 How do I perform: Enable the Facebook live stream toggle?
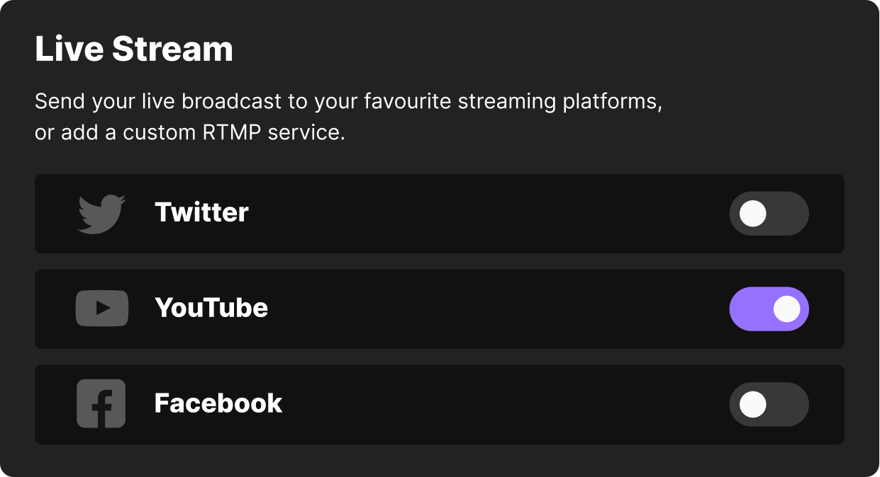769,404
